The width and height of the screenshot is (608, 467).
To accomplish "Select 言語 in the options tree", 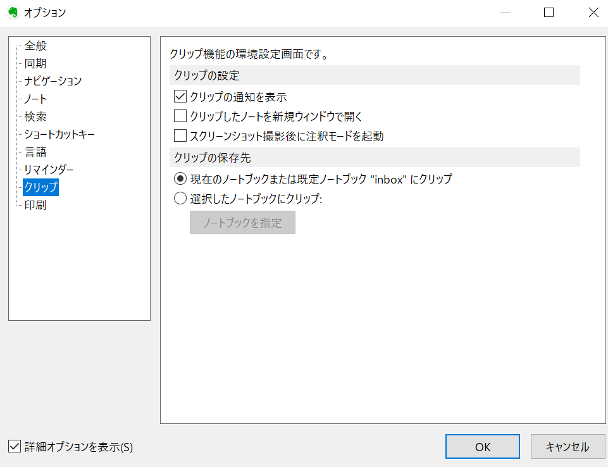I will pos(35,152).
